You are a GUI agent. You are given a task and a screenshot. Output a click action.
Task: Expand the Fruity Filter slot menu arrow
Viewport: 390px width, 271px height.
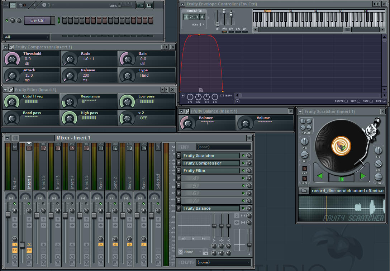tap(179, 171)
